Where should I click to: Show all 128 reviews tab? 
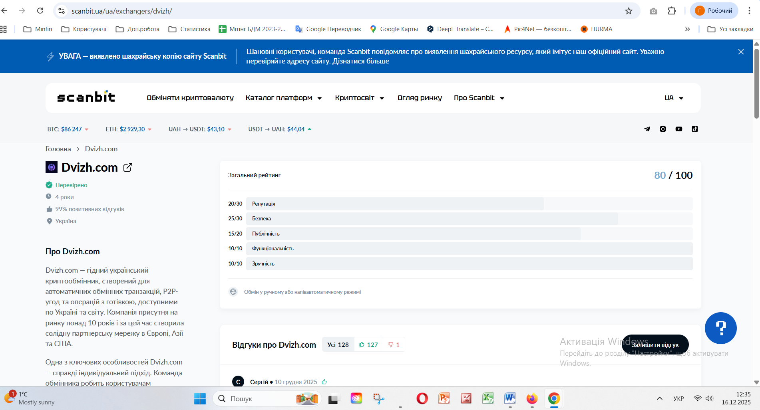[338, 345]
